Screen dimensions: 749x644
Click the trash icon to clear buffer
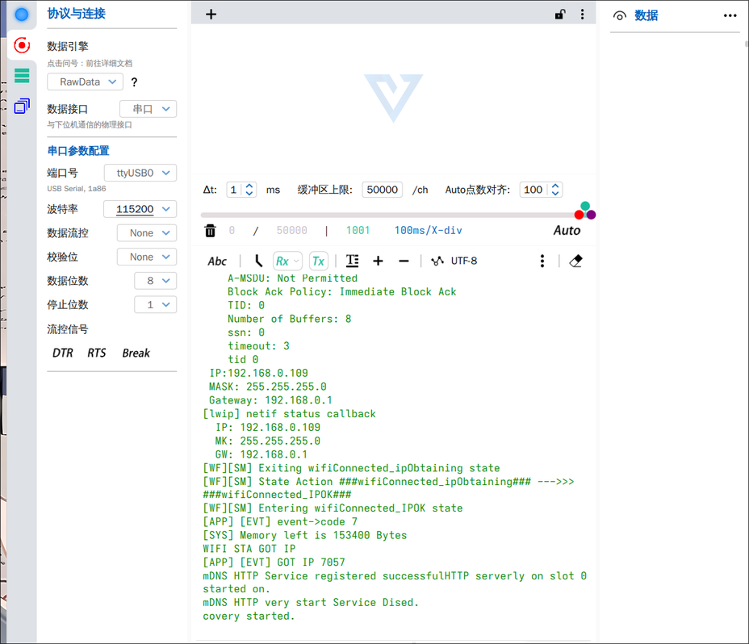210,231
